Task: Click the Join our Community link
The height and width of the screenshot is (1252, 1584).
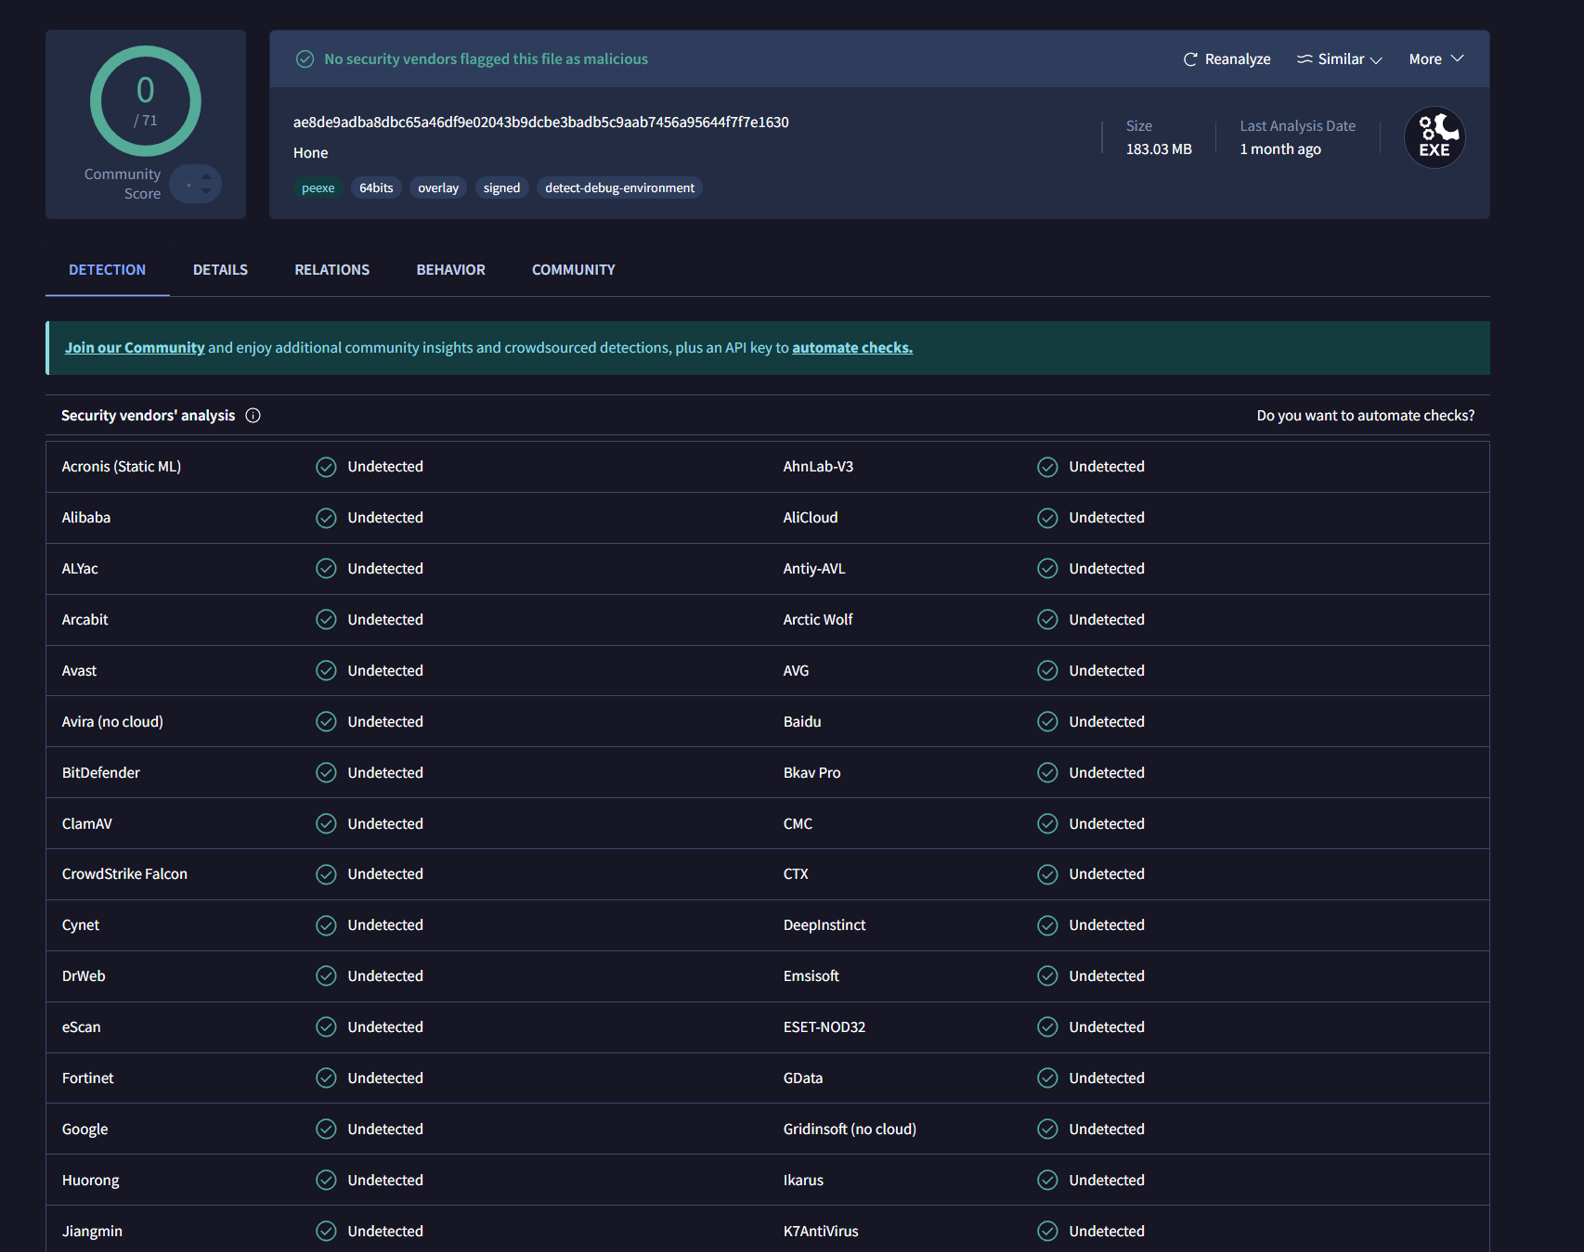Action: point(134,347)
